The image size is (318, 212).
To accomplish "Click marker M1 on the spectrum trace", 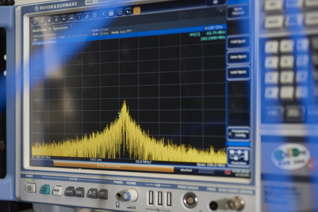I will tap(119, 114).
